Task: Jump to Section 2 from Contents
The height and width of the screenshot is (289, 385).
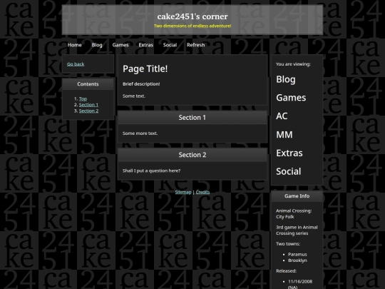Action: click(88, 111)
